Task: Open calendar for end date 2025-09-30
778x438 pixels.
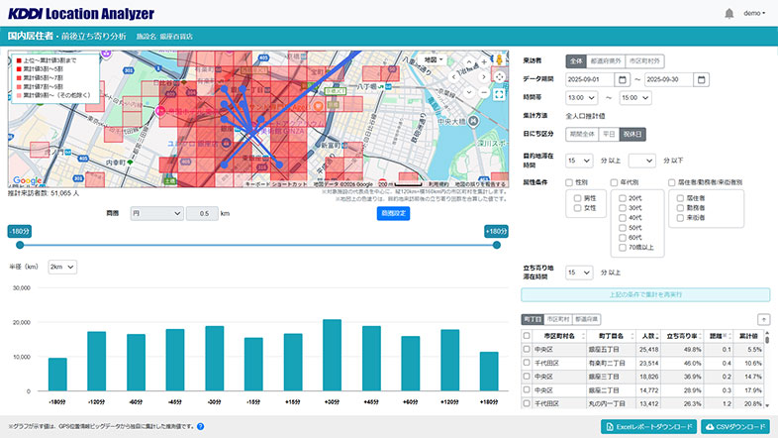Action: 701,79
